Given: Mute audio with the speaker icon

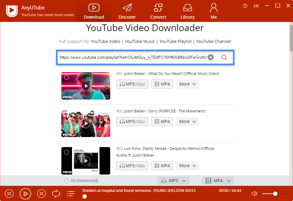Looking at the screenshot, I should pos(254,194).
